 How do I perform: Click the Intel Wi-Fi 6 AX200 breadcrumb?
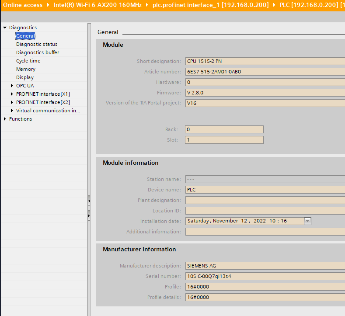(x=98, y=5)
